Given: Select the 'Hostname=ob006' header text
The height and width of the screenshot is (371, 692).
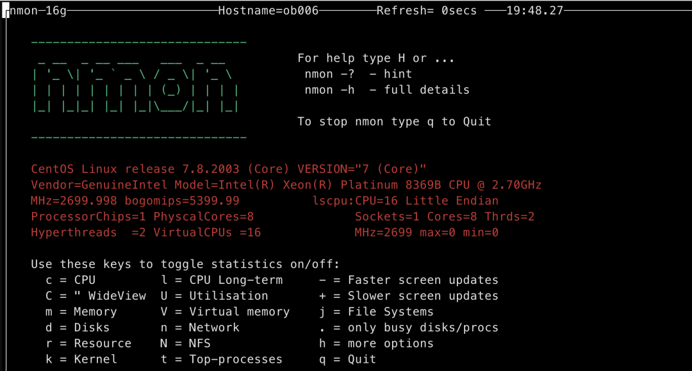Looking at the screenshot, I should click(x=268, y=11).
